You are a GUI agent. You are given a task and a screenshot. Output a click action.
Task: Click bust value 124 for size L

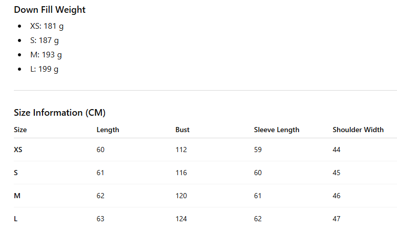pos(181,219)
